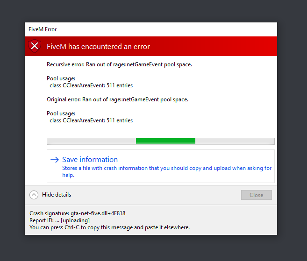Click the FiveM Error title bar text
Image resolution: width=307 pixels, height=261 pixels.
click(x=43, y=29)
